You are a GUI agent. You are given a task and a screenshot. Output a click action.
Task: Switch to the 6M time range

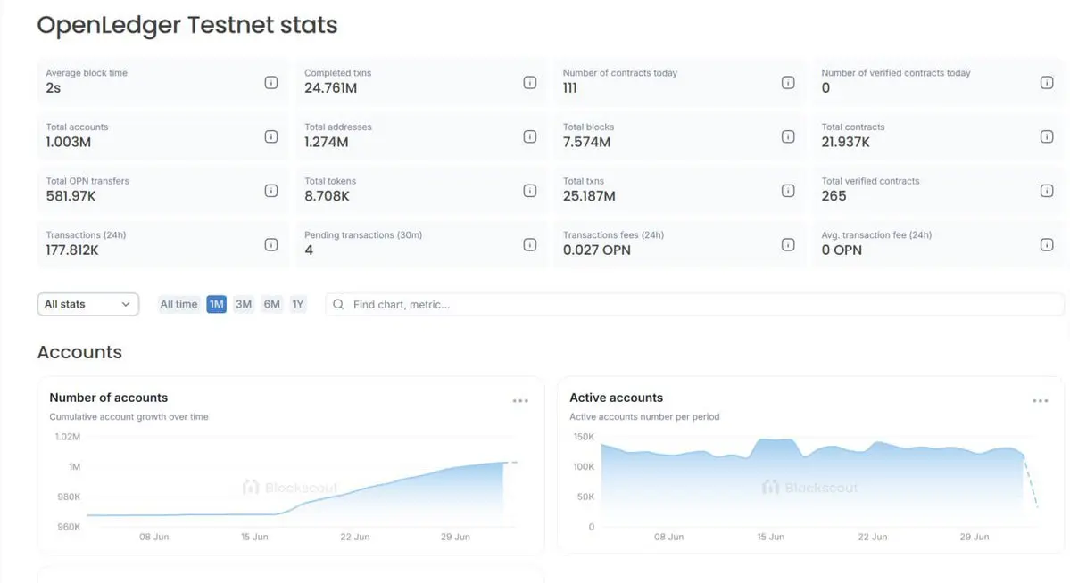(x=271, y=304)
